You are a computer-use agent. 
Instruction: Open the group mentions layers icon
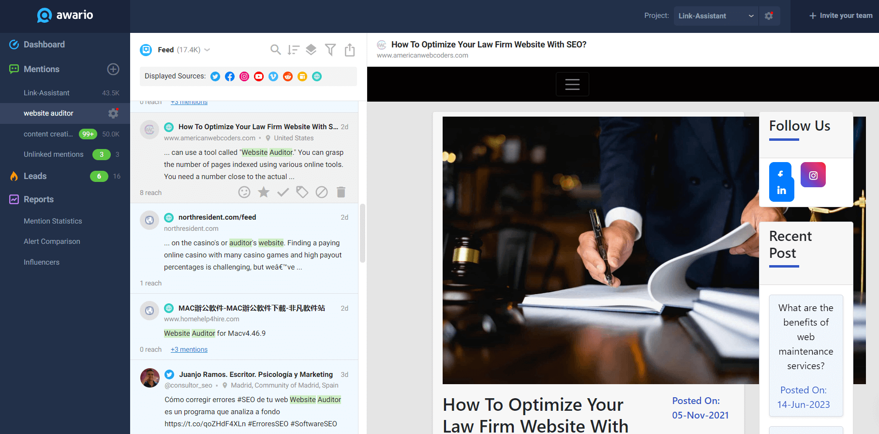click(x=311, y=49)
